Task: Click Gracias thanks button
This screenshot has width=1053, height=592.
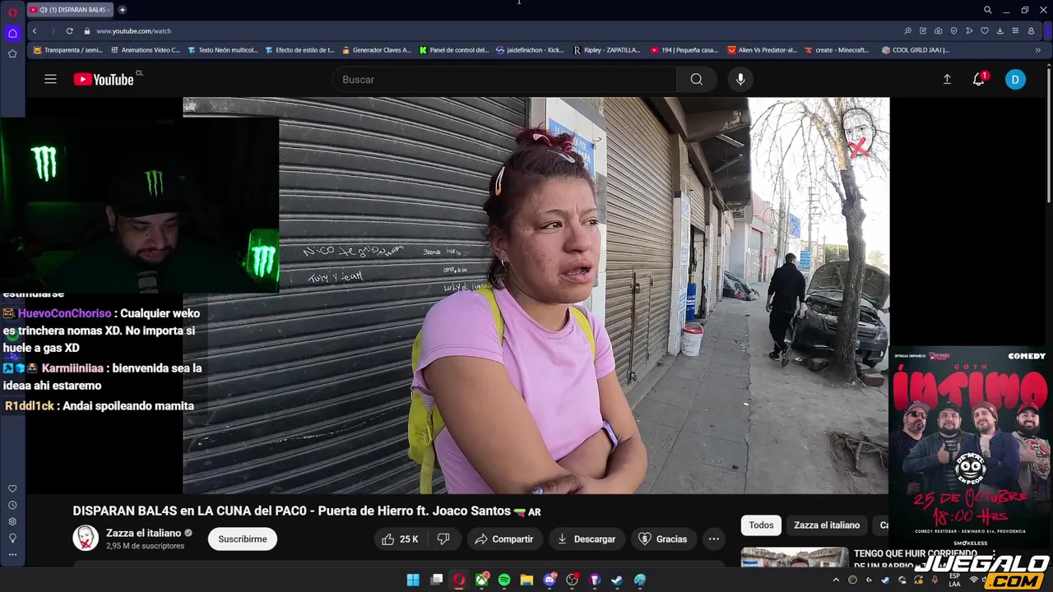Action: [663, 539]
